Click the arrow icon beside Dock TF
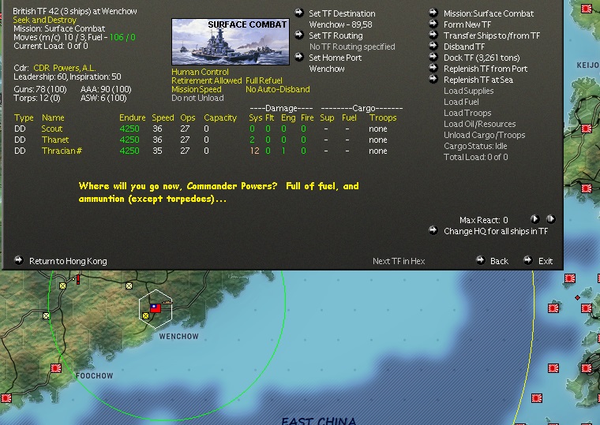 click(x=433, y=57)
